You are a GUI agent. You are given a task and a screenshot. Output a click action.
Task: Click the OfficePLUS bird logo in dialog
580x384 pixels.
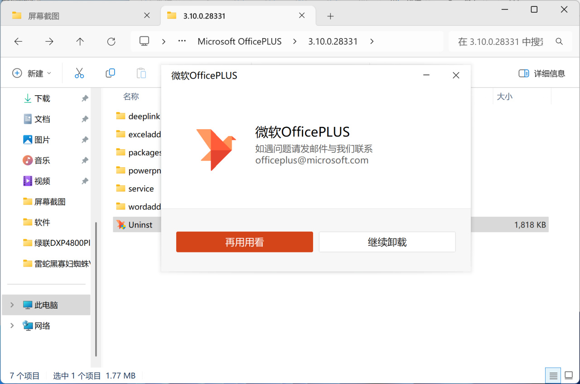[x=216, y=150]
